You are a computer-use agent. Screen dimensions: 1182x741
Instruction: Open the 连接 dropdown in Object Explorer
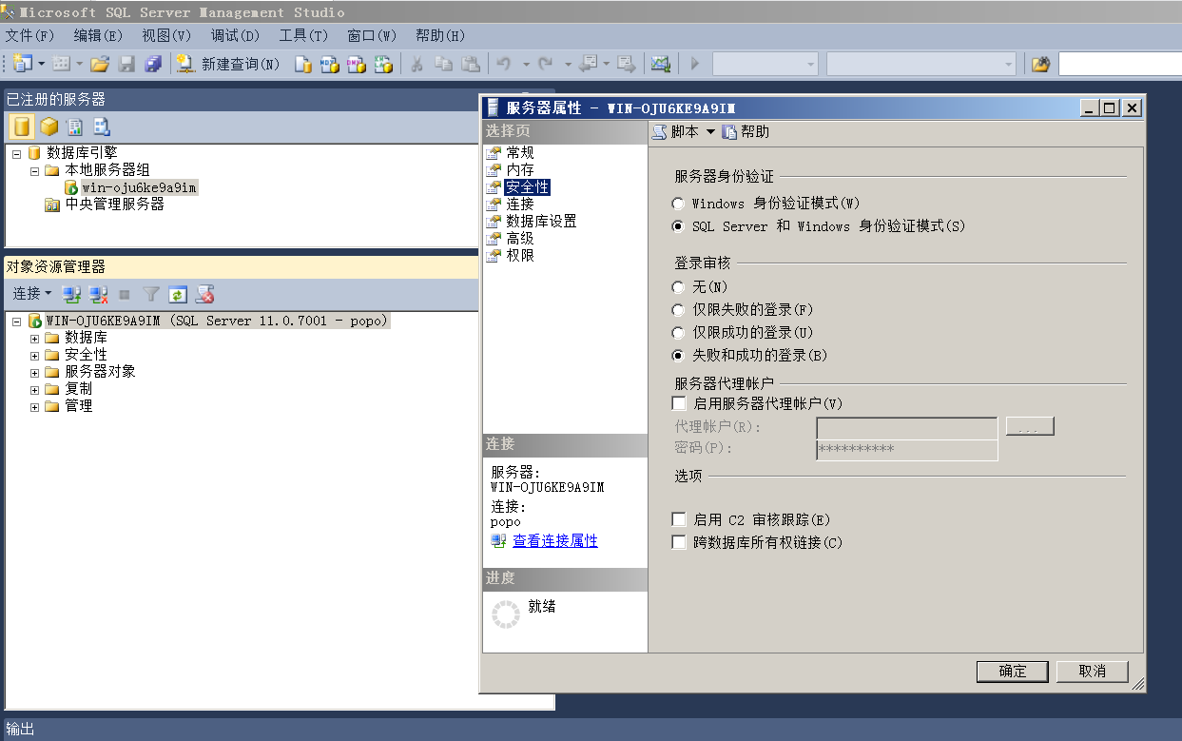pos(32,294)
